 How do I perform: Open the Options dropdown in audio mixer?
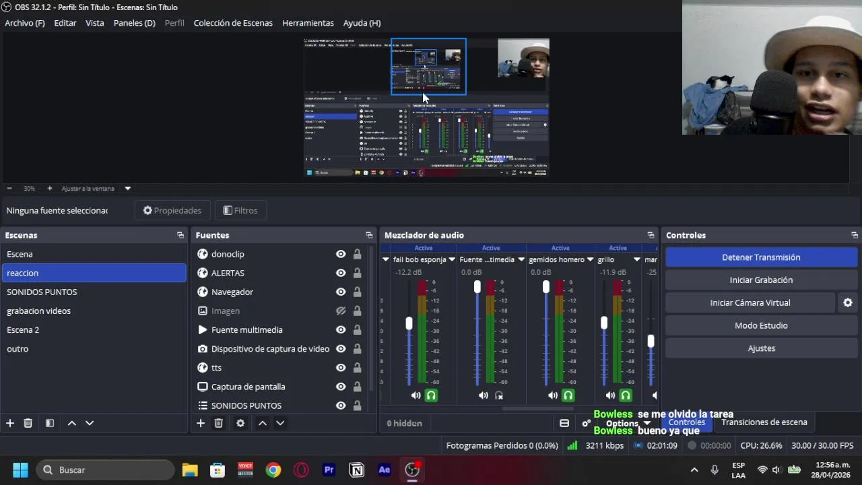pos(628,424)
